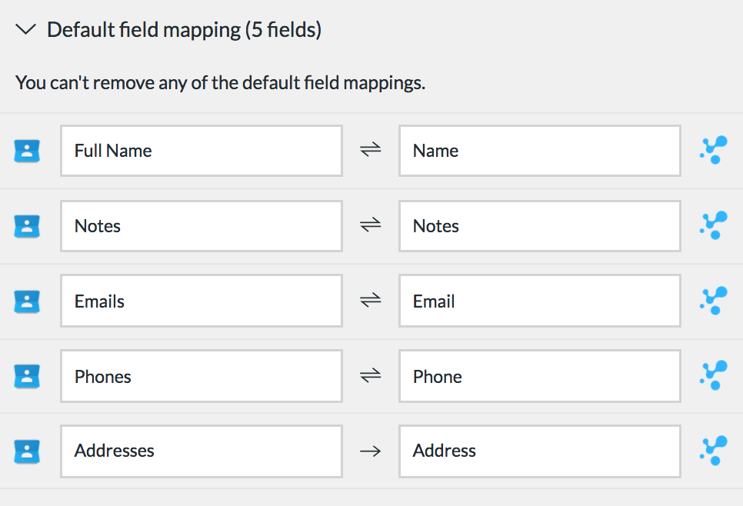Image resolution: width=743 pixels, height=506 pixels.
Task: Click blue connector icon next to Name
Action: 714,150
